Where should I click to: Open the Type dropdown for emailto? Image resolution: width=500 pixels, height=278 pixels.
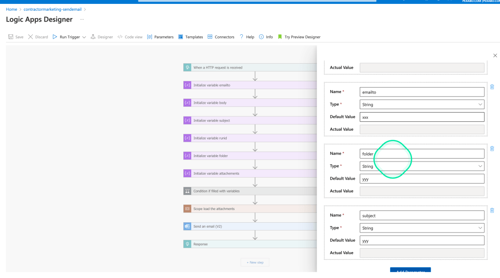422,104
